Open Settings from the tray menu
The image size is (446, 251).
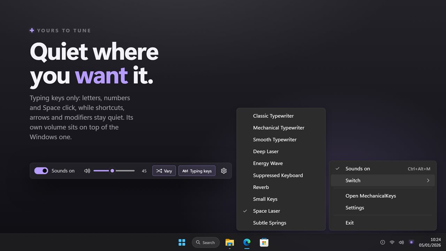click(383, 208)
